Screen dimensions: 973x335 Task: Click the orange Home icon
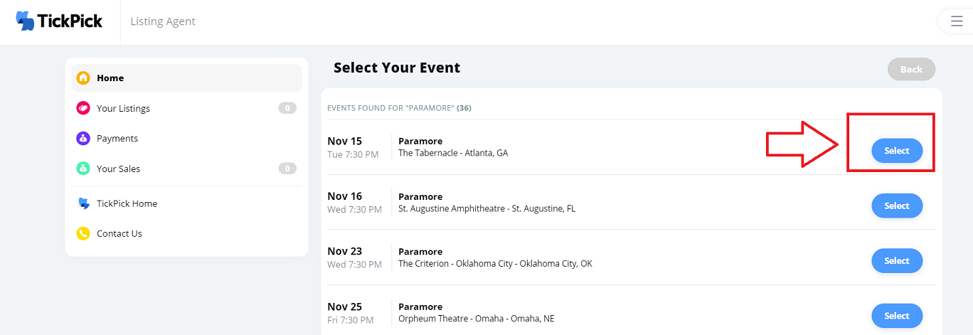[x=83, y=78]
